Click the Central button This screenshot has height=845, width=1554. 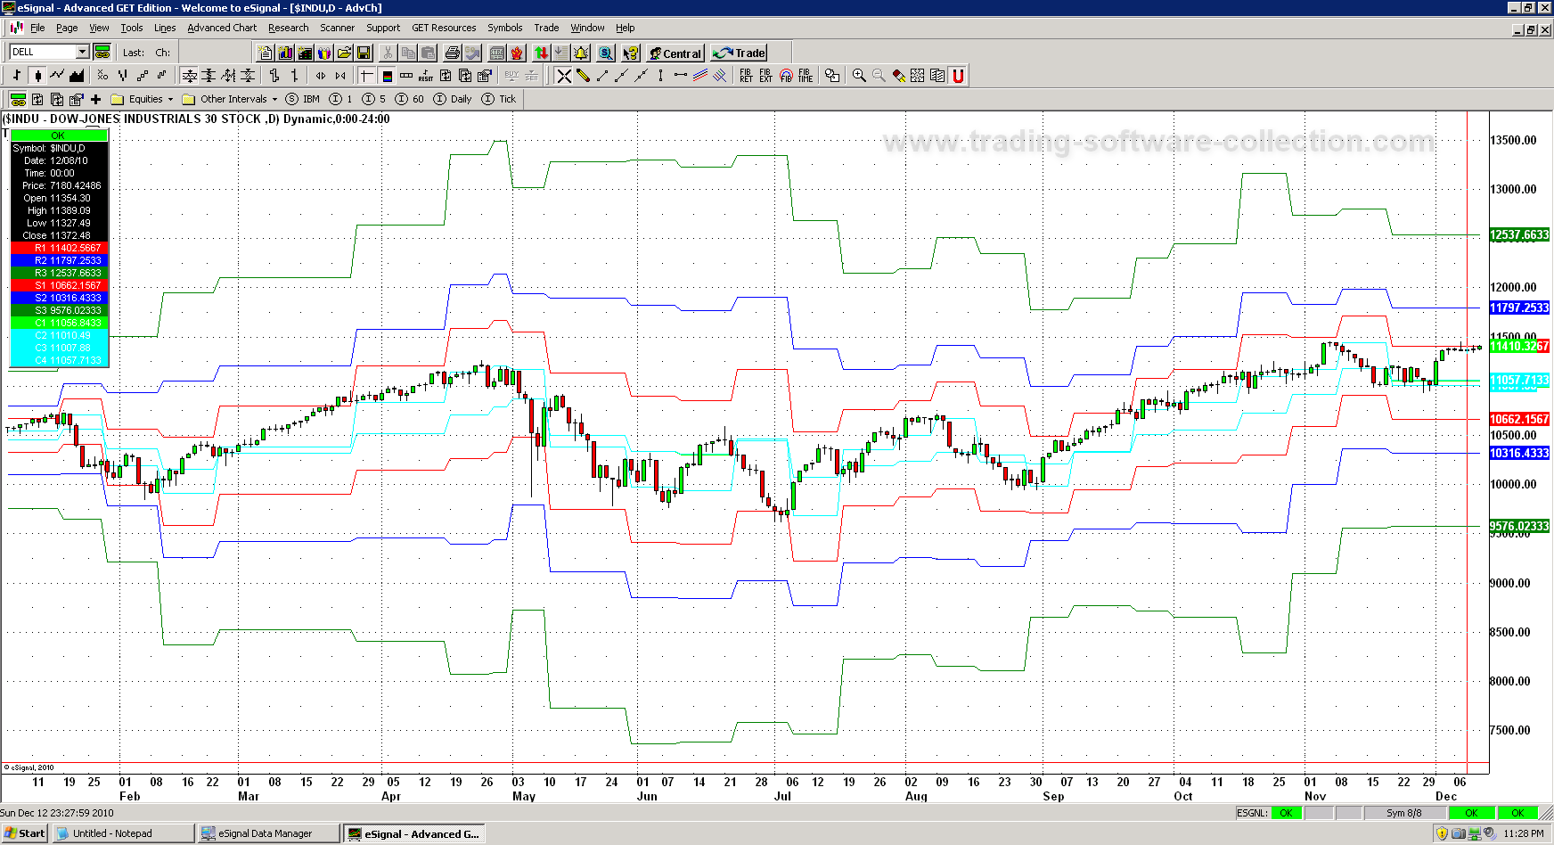pyautogui.click(x=675, y=53)
